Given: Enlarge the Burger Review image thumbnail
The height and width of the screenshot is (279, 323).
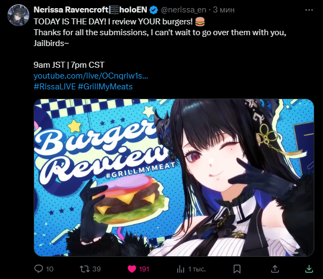Looking at the screenshot, I should (174, 178).
